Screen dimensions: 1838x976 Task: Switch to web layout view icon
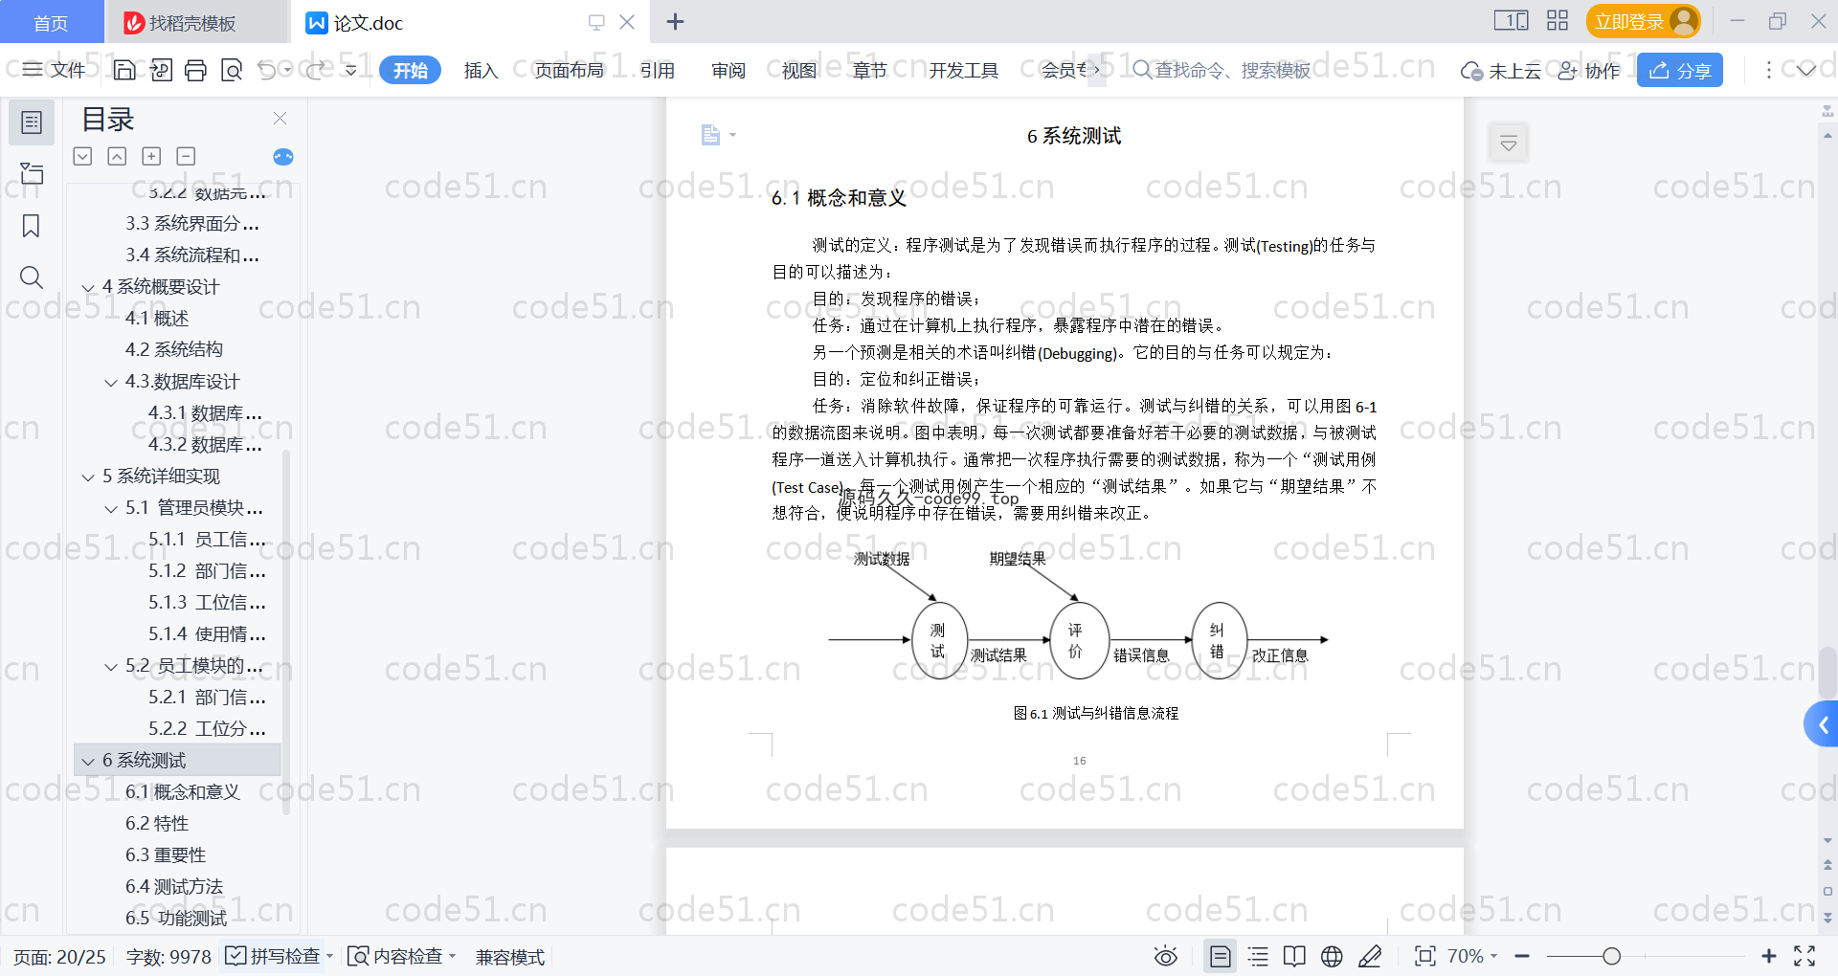pos(1332,956)
